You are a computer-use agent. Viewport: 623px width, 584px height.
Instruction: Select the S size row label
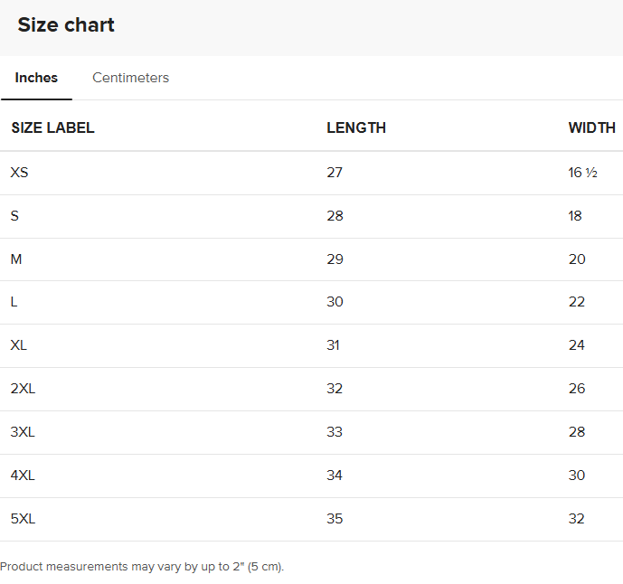[x=14, y=216]
